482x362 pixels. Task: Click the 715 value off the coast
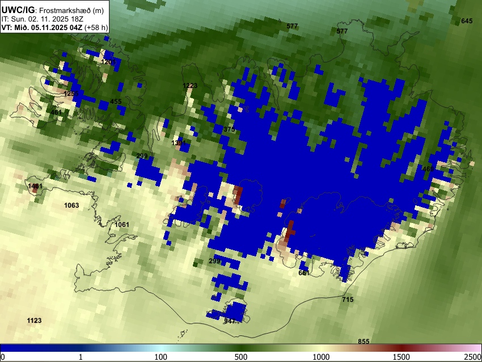(348, 299)
